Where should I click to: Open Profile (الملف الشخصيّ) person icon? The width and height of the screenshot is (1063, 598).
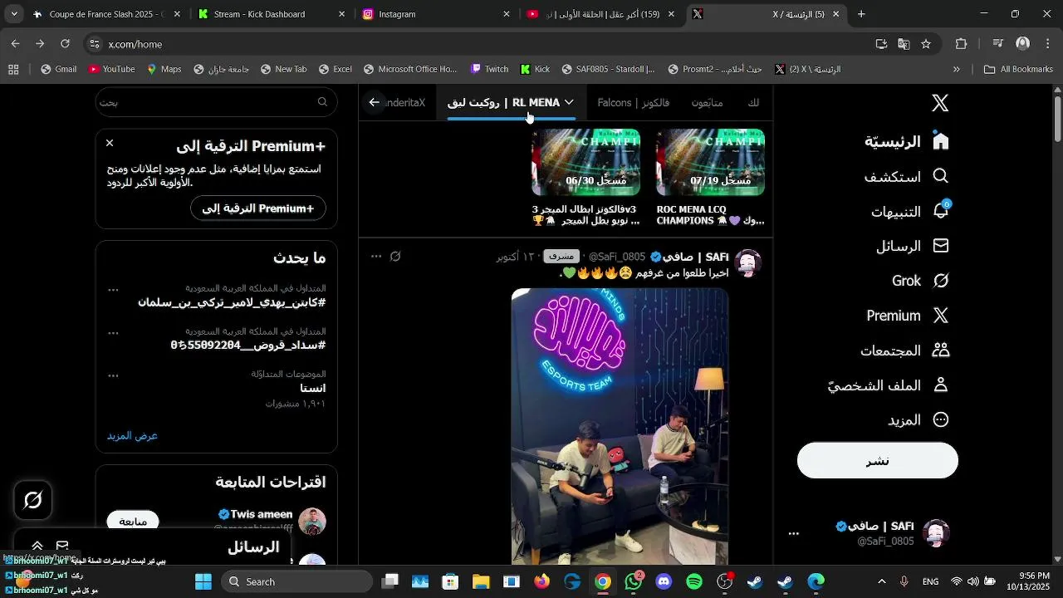point(940,385)
